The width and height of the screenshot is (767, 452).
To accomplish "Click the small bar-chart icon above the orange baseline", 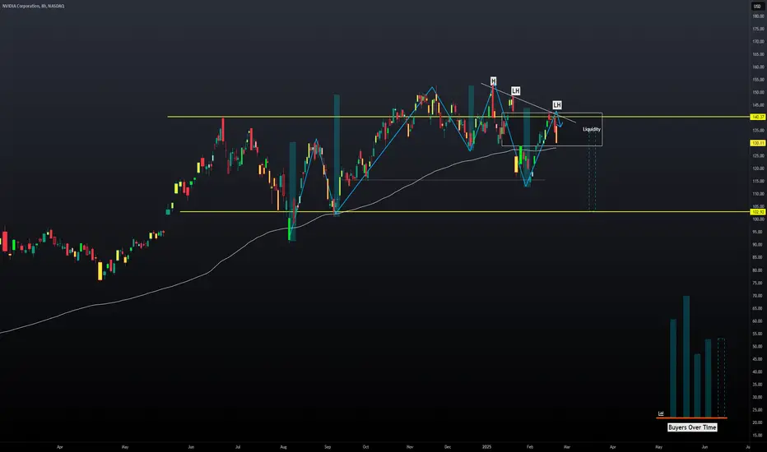I will [x=661, y=413].
